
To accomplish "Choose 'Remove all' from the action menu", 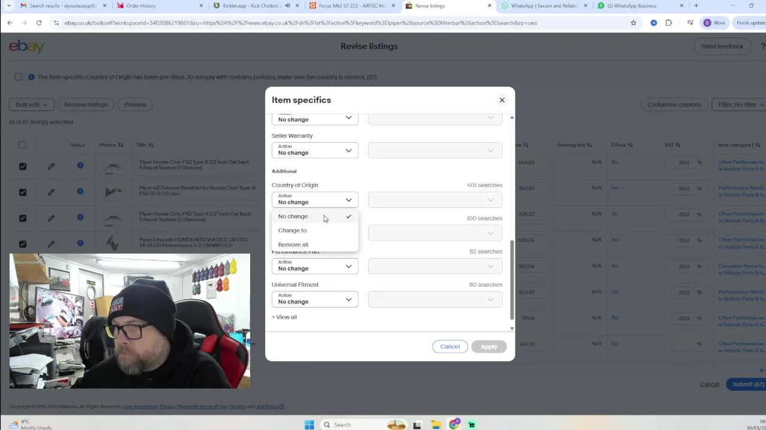I will point(315,244).
